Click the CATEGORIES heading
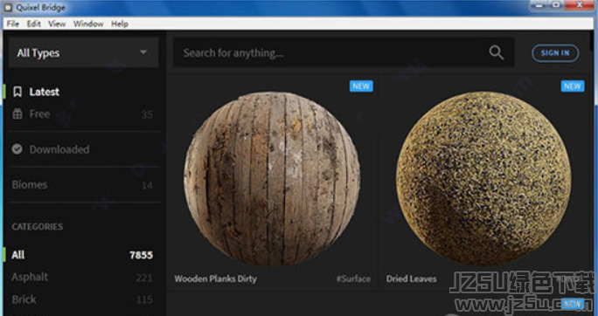 (x=37, y=227)
